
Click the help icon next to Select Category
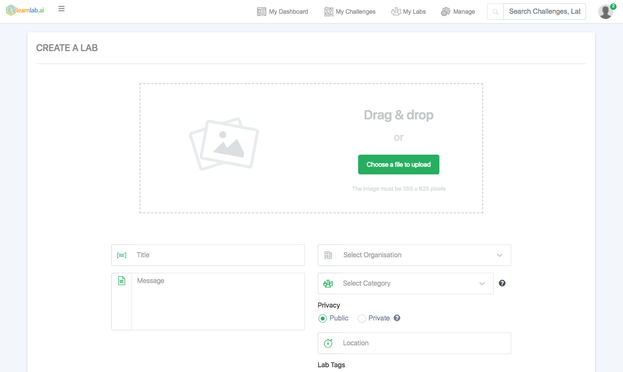(502, 283)
